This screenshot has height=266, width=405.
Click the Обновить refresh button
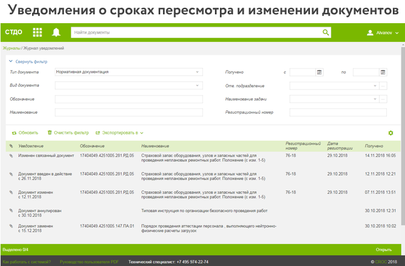25,133
